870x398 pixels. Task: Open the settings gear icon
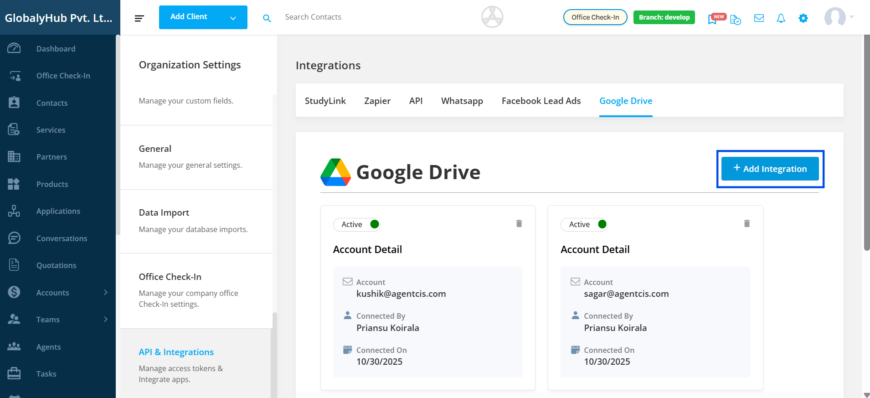coord(803,18)
